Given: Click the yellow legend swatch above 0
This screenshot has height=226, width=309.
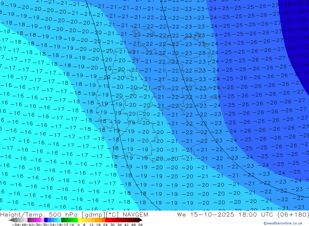Looking at the screenshot, I should [x=80, y=220].
